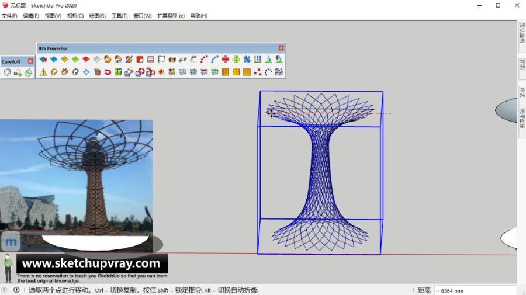Close the Curviloft toolbar
526x295 pixels.
coord(30,61)
